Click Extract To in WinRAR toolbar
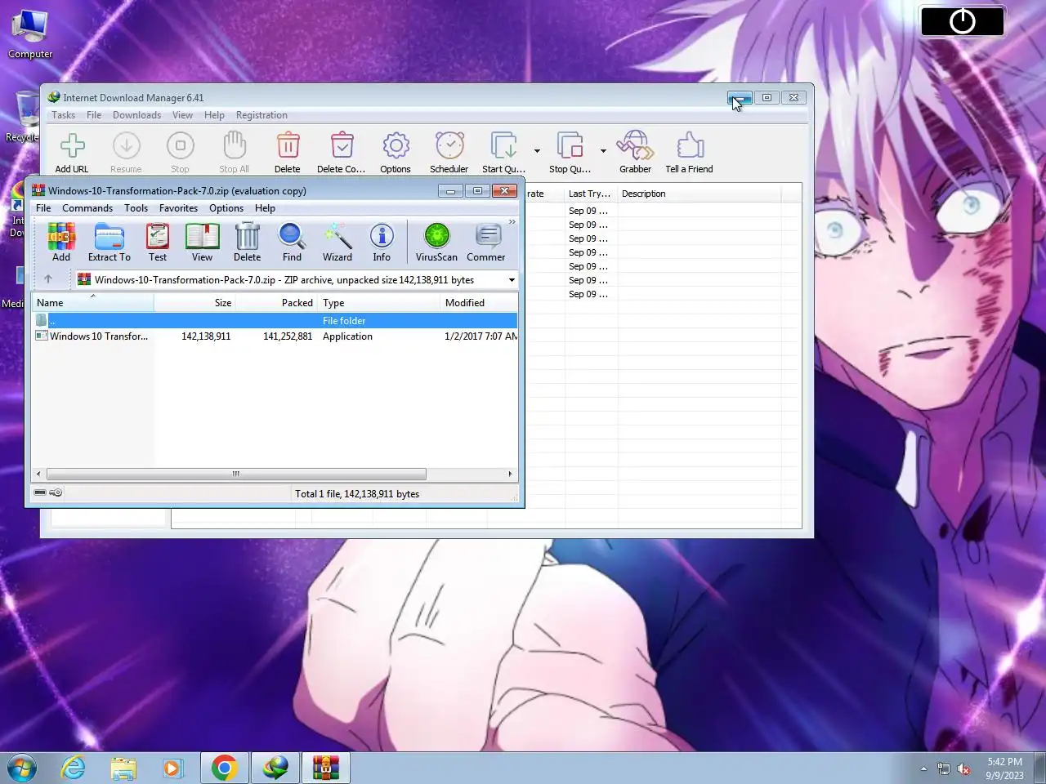The image size is (1046, 784). pyautogui.click(x=110, y=243)
